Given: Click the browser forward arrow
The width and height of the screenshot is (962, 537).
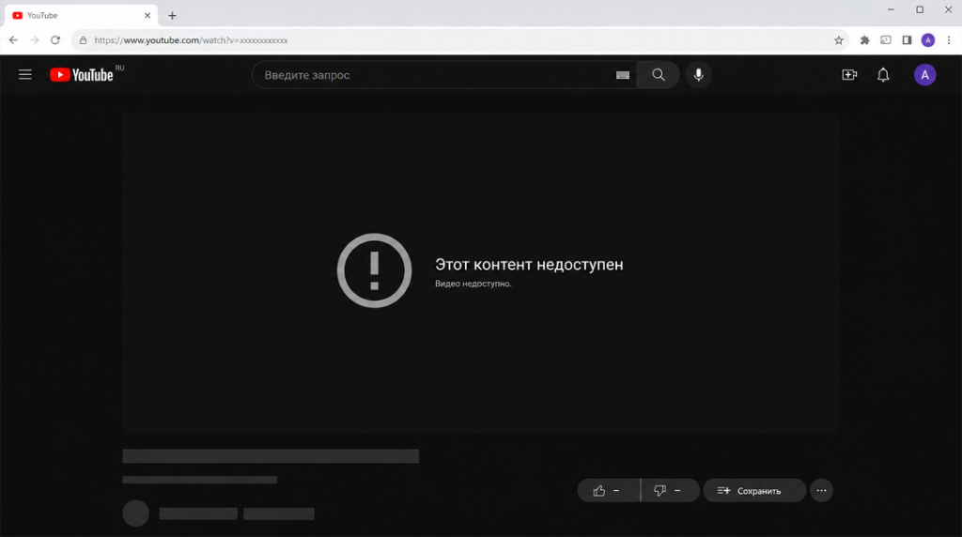Looking at the screenshot, I should pyautogui.click(x=35, y=39).
